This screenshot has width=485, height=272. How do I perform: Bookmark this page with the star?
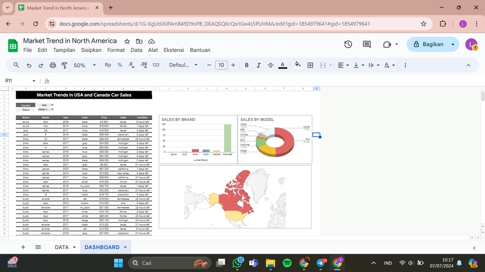point(423,24)
